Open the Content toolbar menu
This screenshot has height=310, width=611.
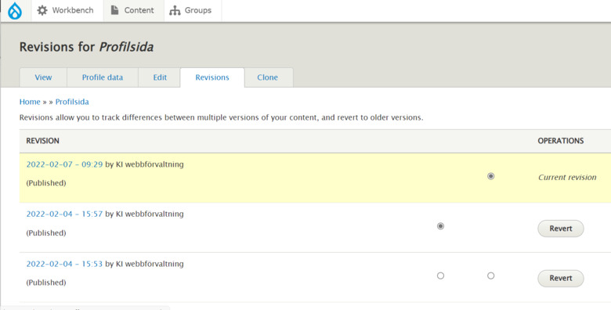[134, 10]
